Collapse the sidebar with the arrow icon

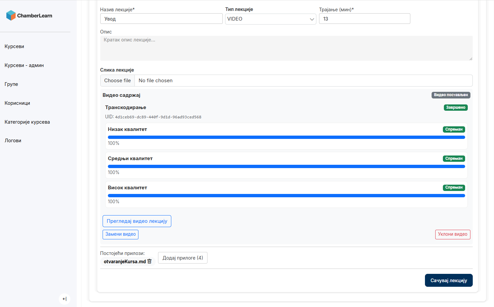point(64,299)
